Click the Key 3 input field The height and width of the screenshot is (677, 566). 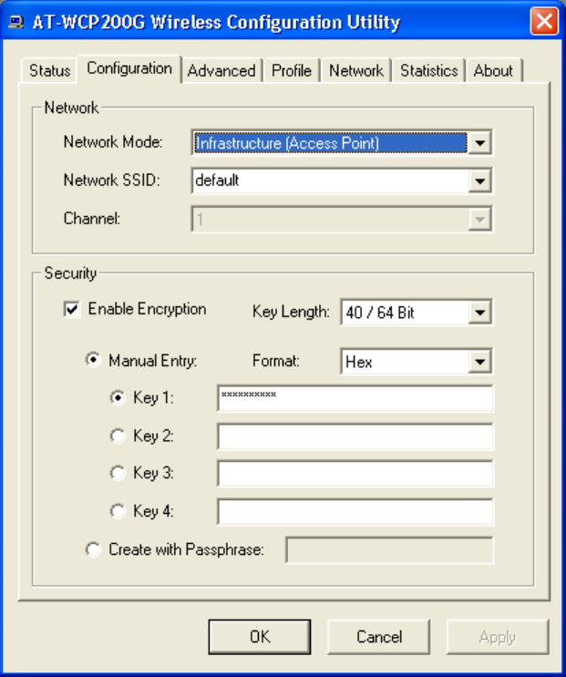click(355, 474)
